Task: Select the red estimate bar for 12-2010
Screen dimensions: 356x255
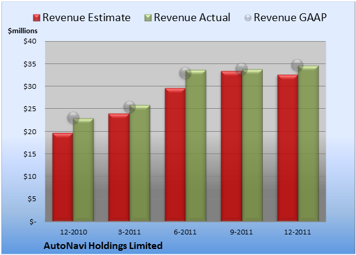Action: point(63,177)
